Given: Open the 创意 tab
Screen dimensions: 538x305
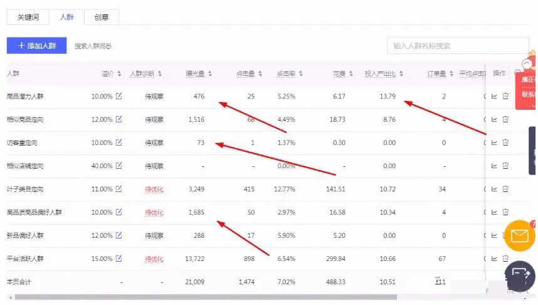Looking at the screenshot, I should point(102,17).
